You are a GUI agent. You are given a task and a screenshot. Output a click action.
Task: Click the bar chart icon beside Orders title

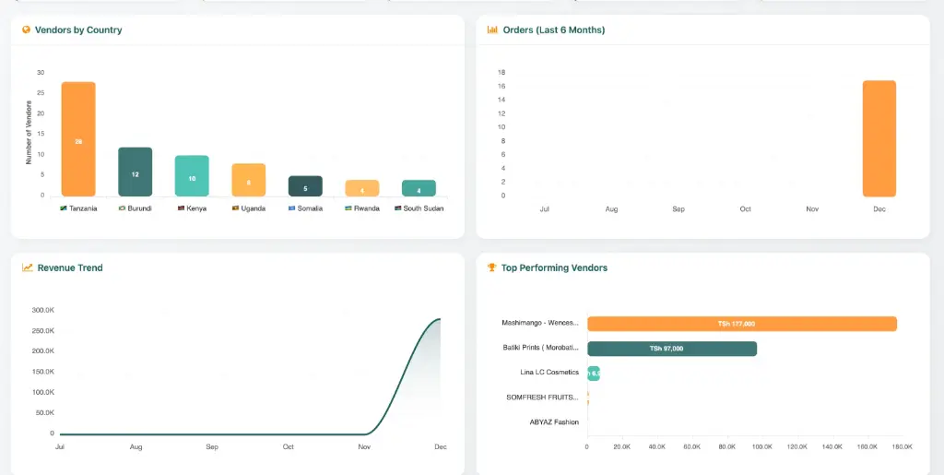(492, 30)
